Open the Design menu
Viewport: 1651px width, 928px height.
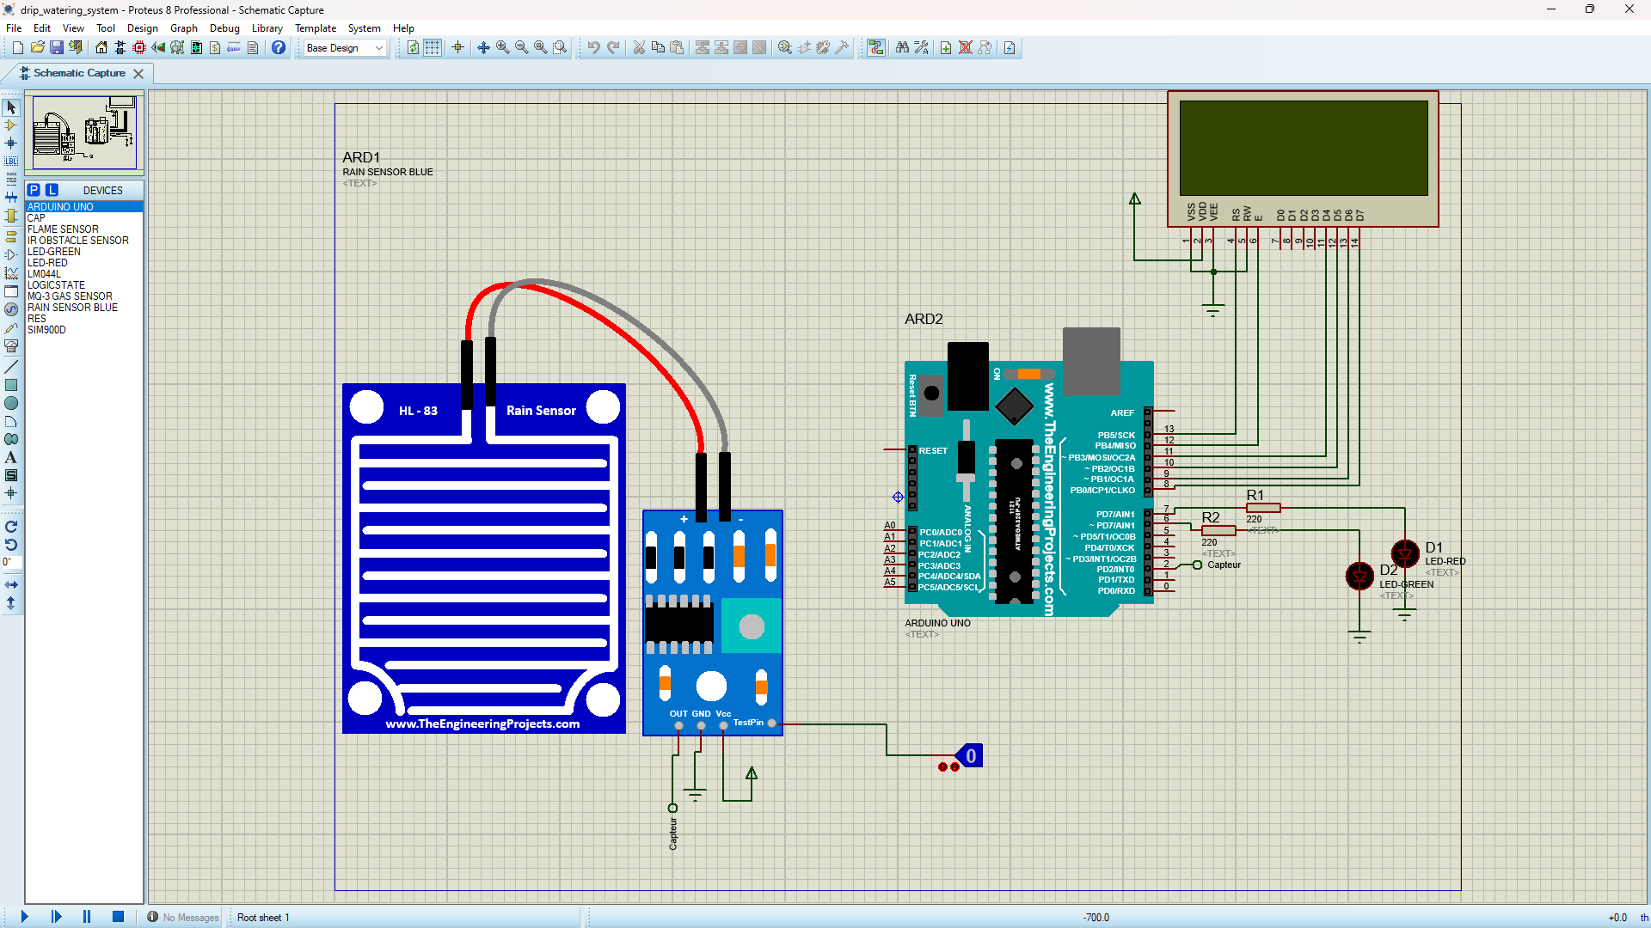point(143,28)
